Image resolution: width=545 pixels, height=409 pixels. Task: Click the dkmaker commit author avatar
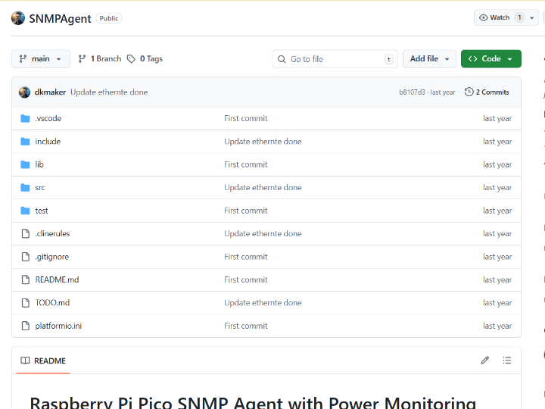[x=25, y=92]
